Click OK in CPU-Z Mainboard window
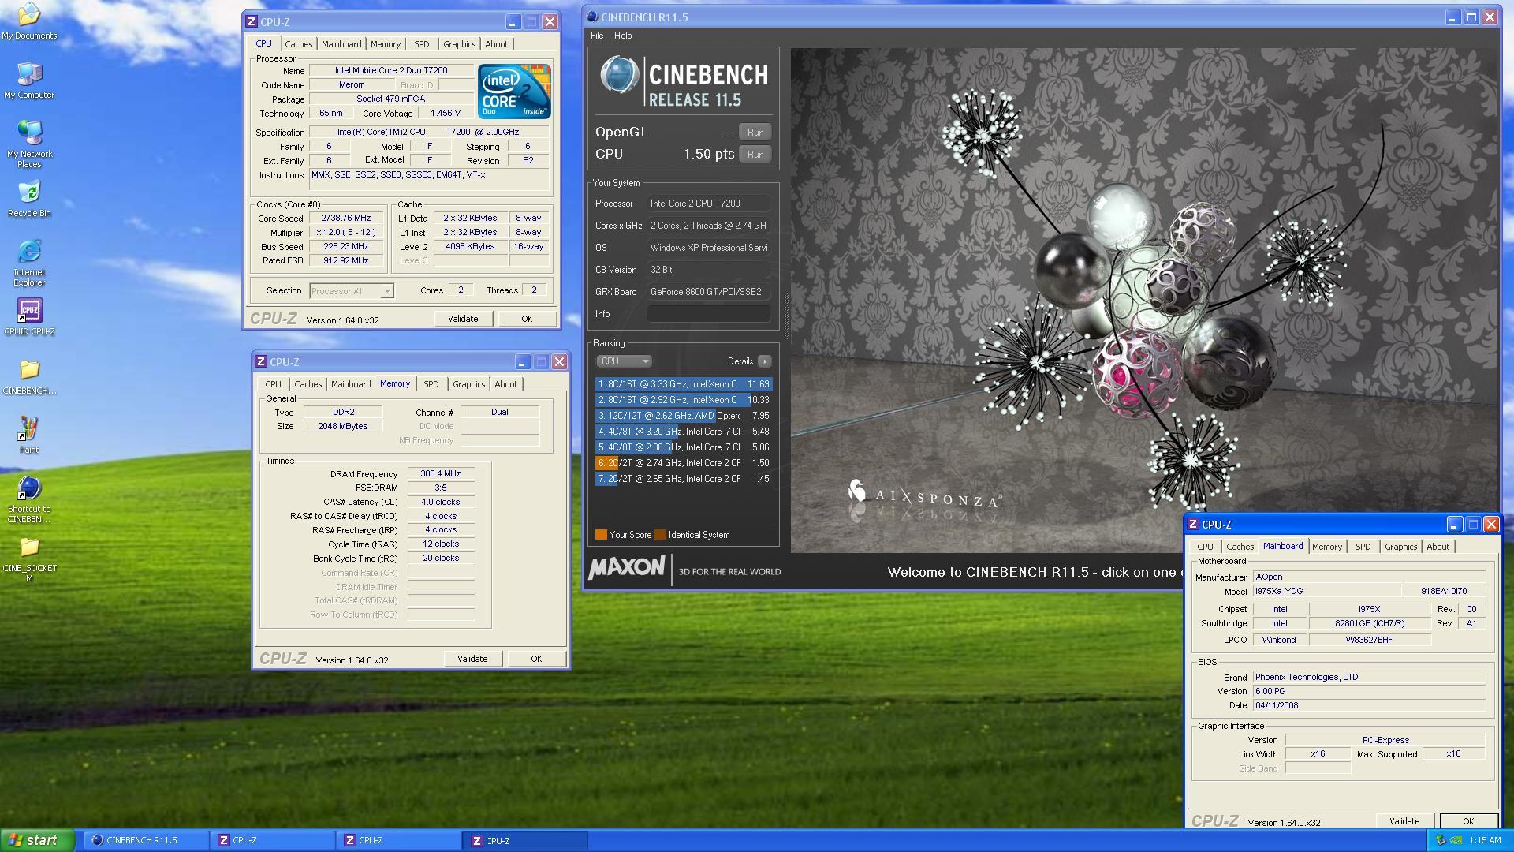 pos(1468,821)
